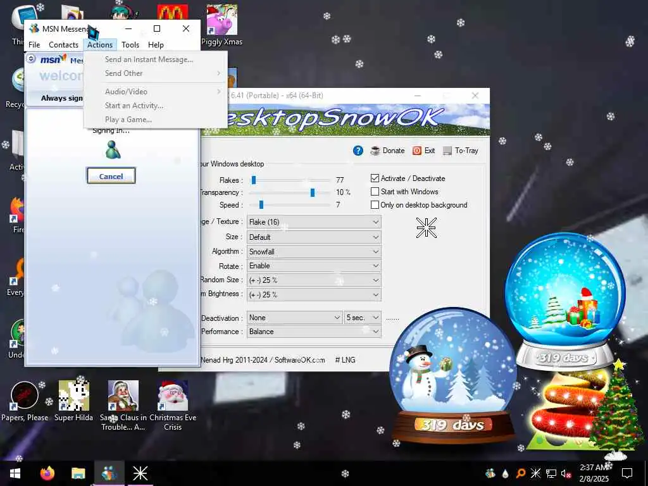Choose Start an Activity... menu entry
Screen dimensions: 648x486
[156, 106]
